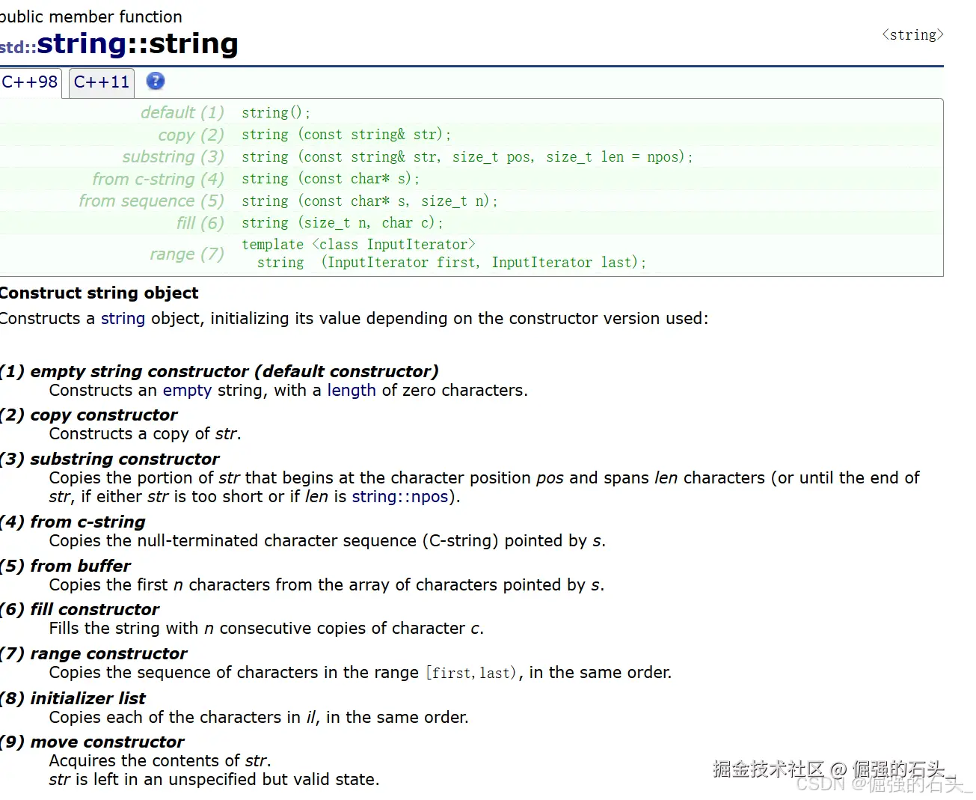Screen dimensions: 976x800
Task: Click the [first,last) range notation
Action: tap(471, 673)
